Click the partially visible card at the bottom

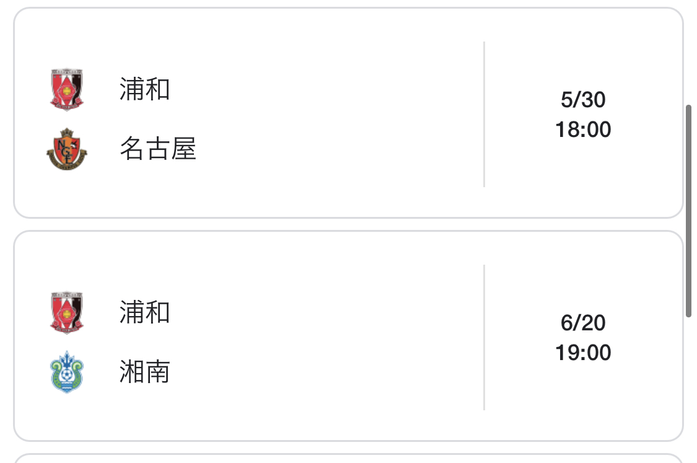(x=347, y=459)
